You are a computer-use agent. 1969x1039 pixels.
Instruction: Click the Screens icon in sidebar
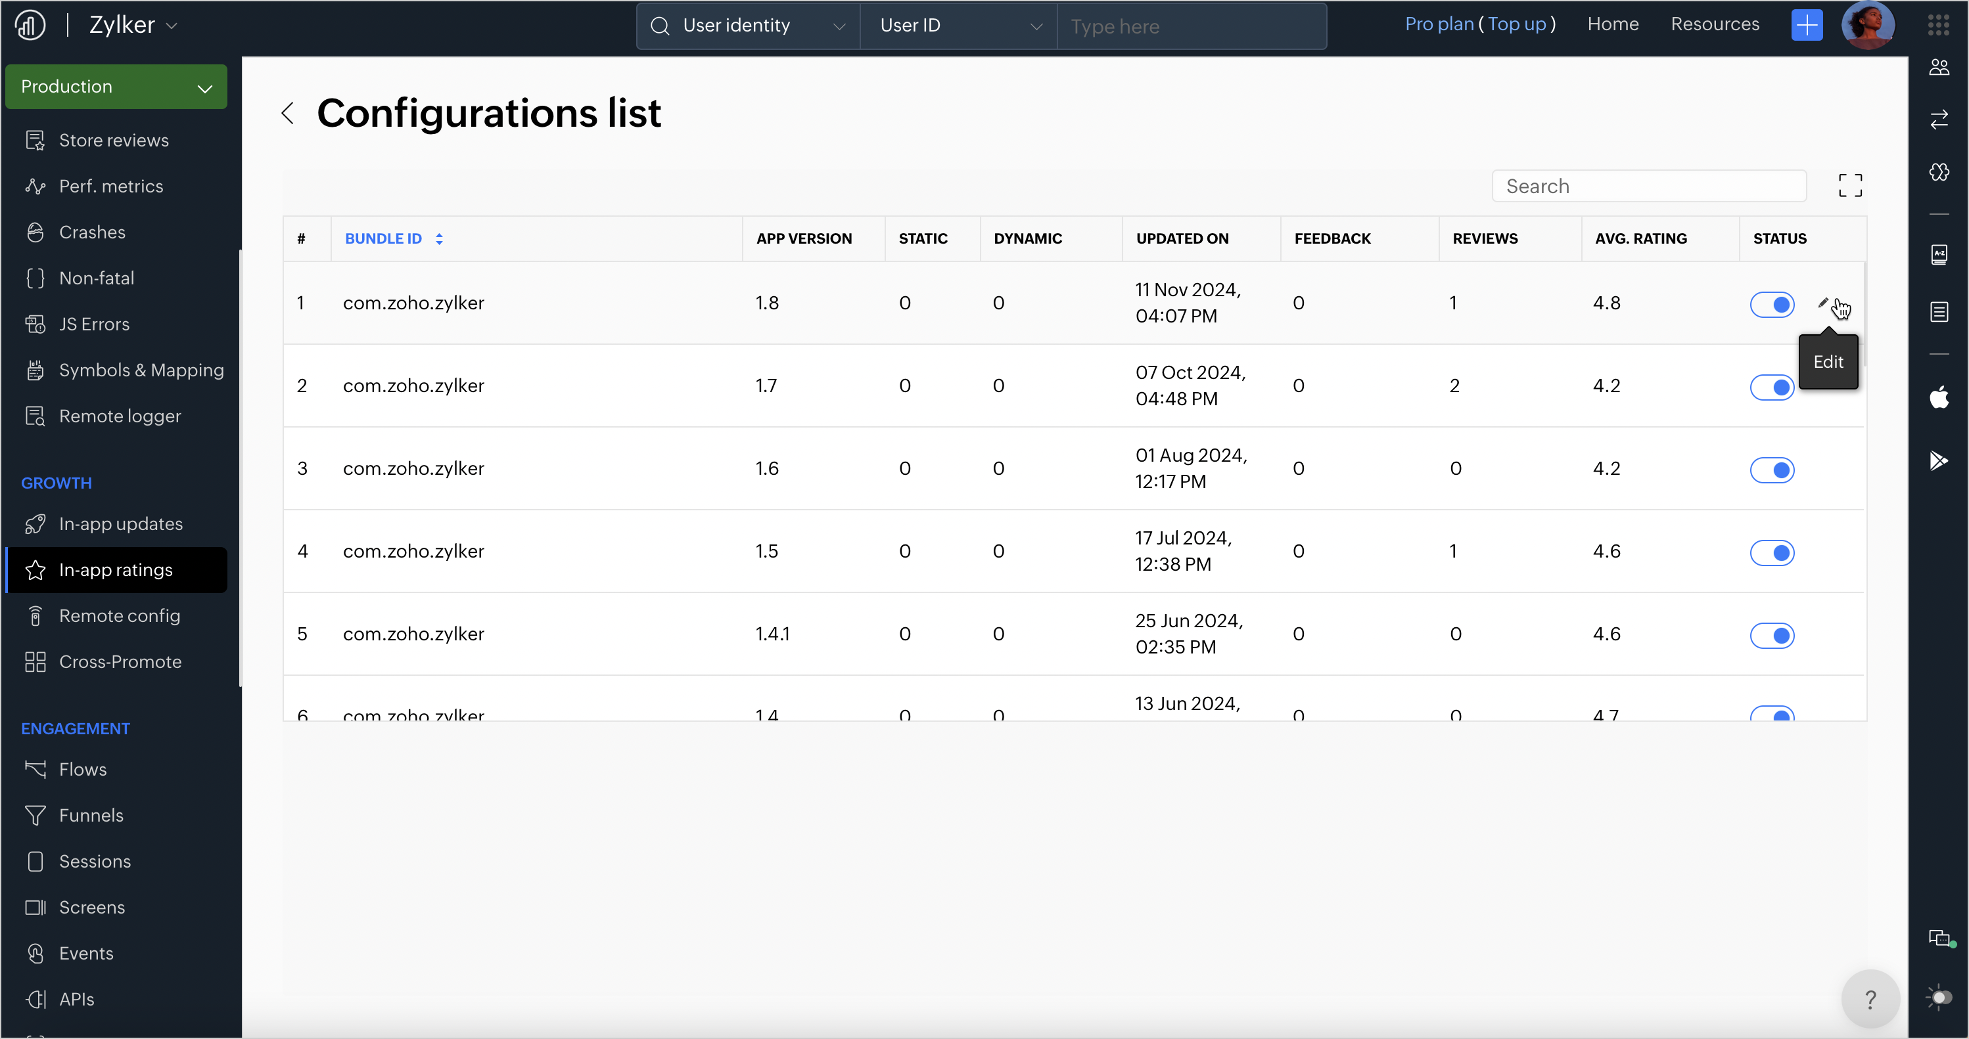pyautogui.click(x=35, y=908)
